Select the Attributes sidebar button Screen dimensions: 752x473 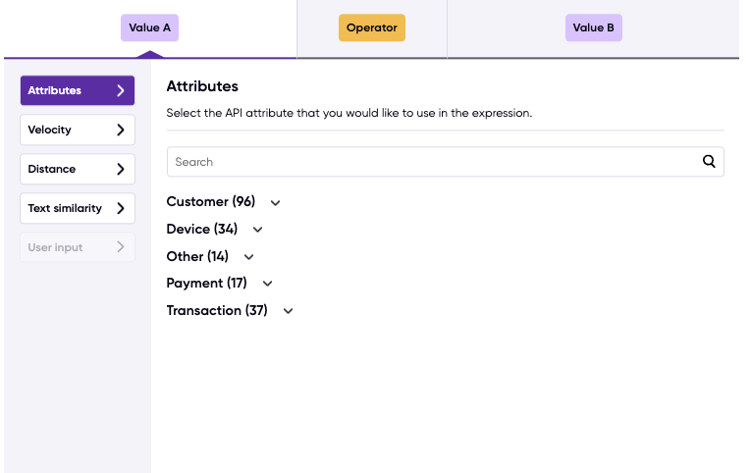(x=78, y=90)
